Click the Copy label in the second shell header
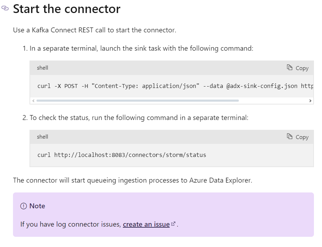 point(302,137)
